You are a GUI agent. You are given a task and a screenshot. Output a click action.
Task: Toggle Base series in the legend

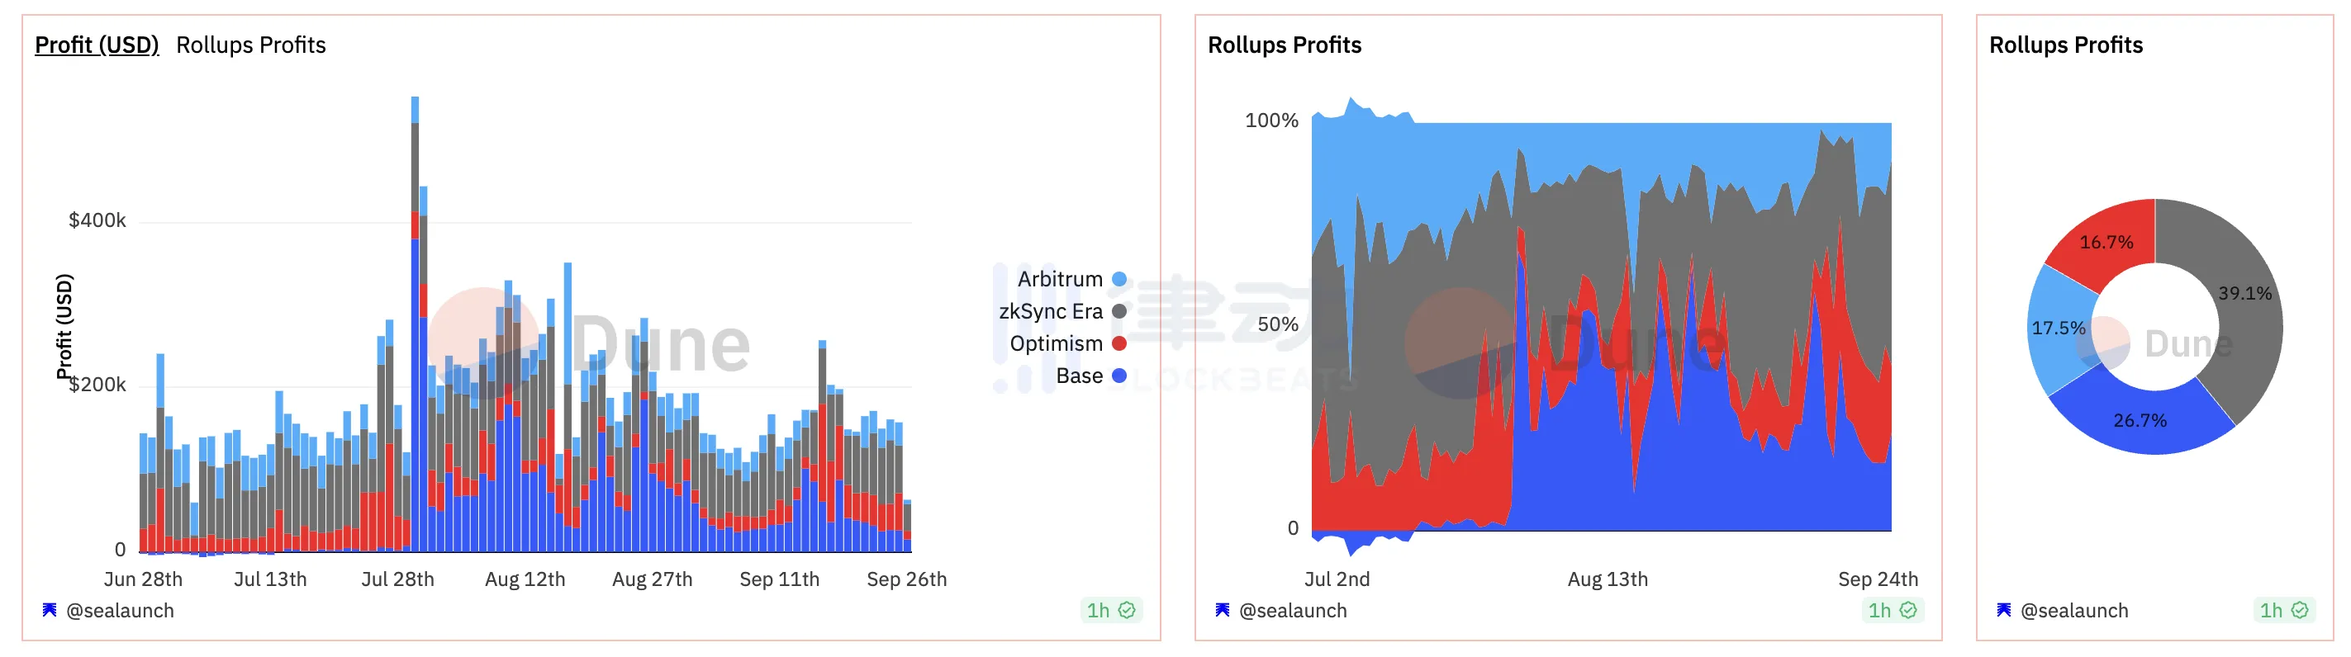point(1079,376)
